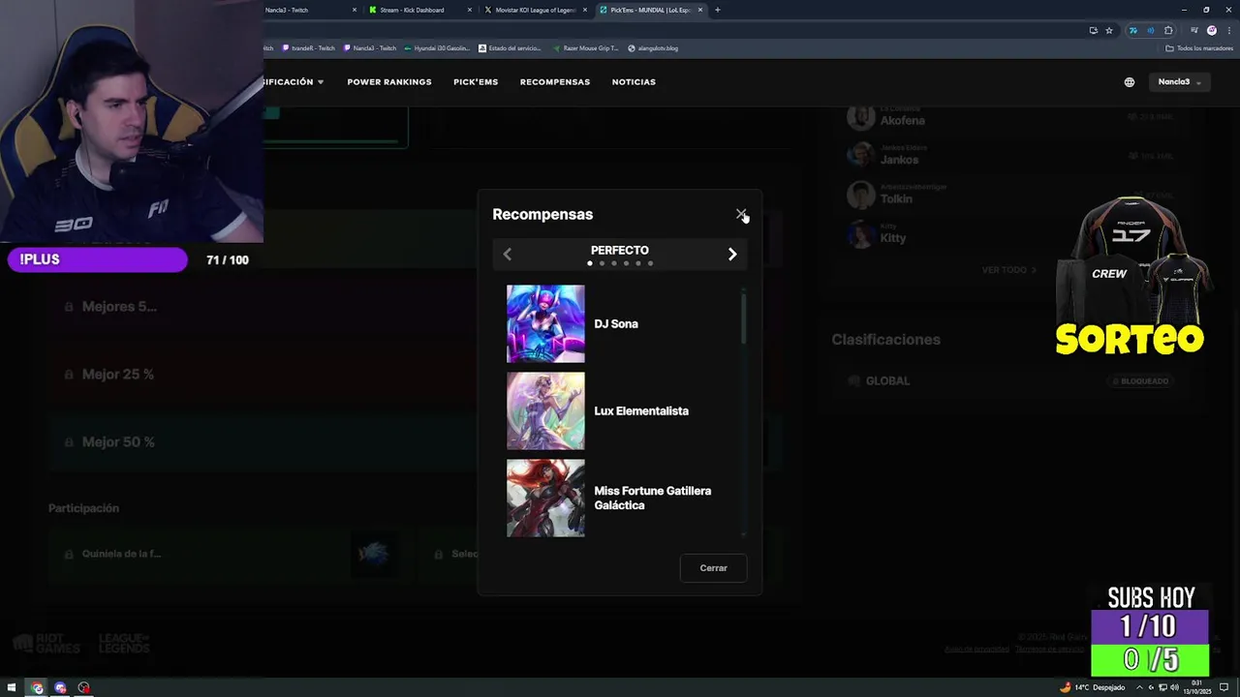The height and width of the screenshot is (697, 1240).
Task: Open Nancla3 - Twitch bookmark
Action: (370, 48)
